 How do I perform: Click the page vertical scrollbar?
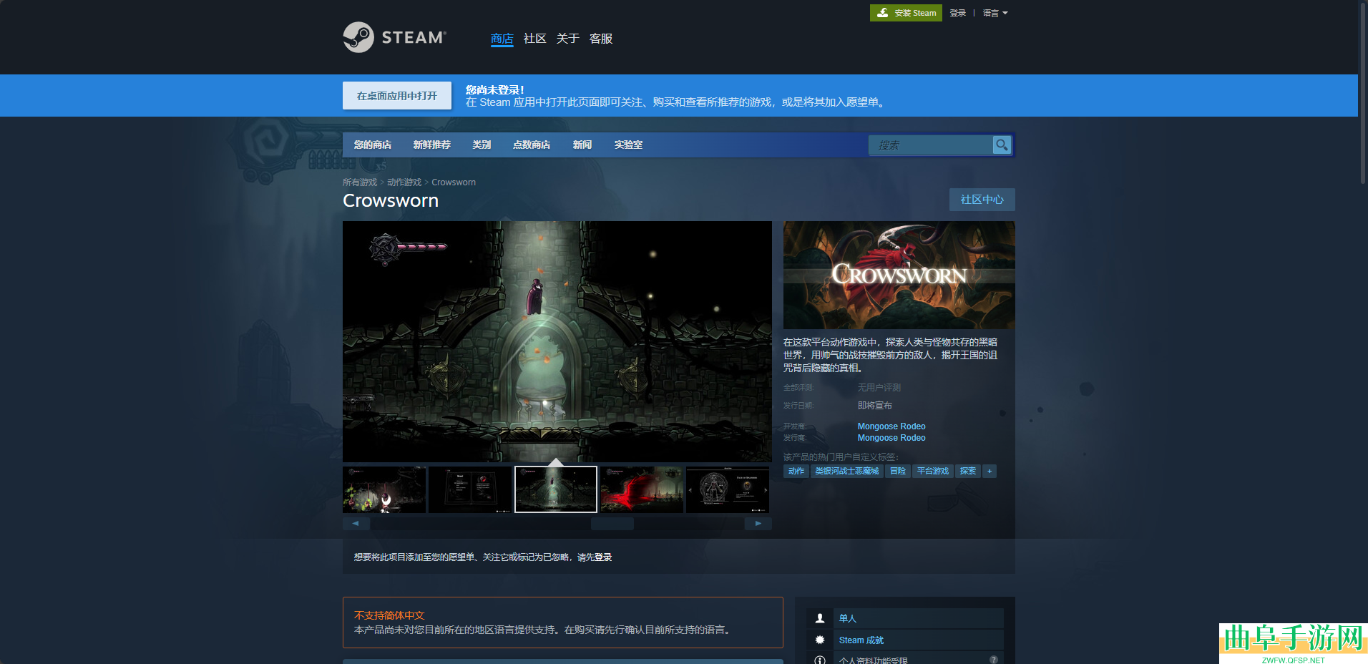1363,93
